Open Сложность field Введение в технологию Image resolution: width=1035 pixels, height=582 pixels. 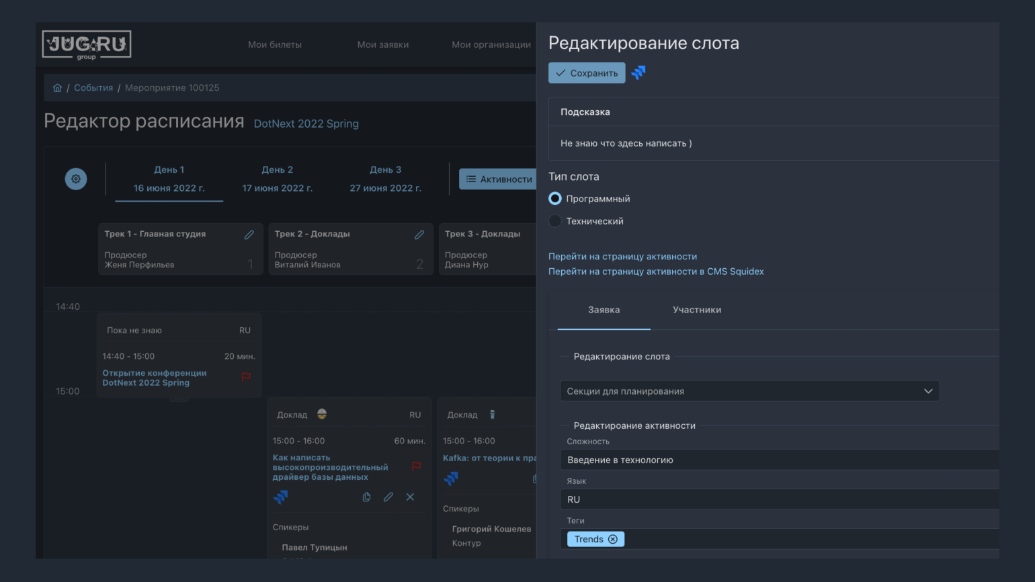779,460
